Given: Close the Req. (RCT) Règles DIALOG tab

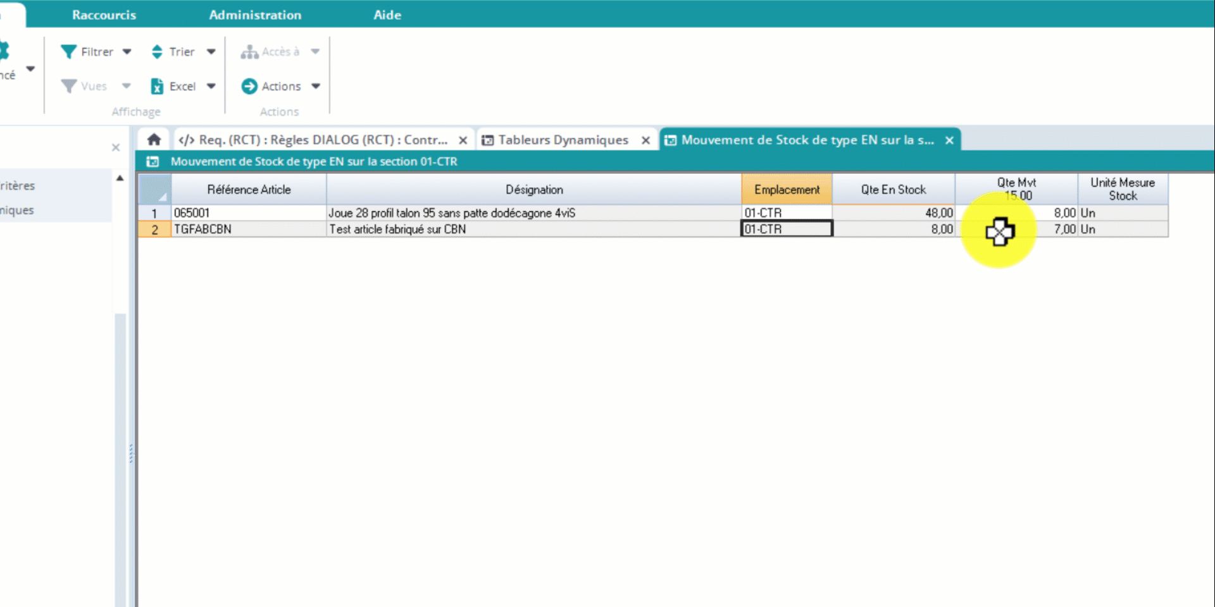Looking at the screenshot, I should point(463,140).
